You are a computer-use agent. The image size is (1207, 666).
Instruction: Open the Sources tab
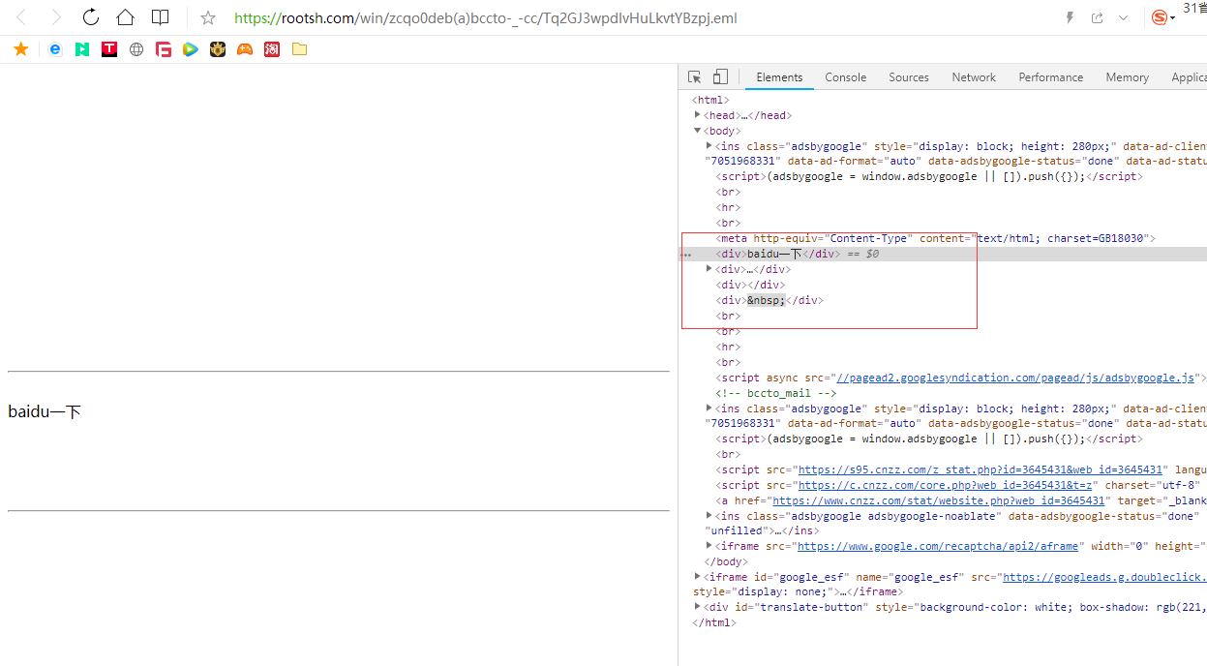[x=909, y=77]
